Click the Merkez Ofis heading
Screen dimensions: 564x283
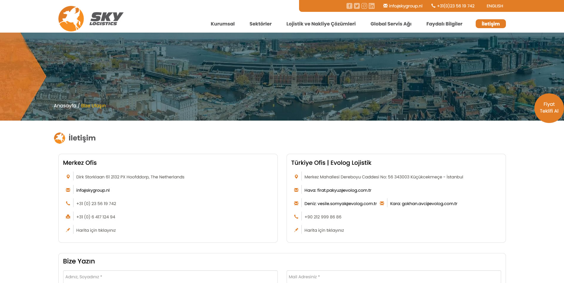point(80,163)
